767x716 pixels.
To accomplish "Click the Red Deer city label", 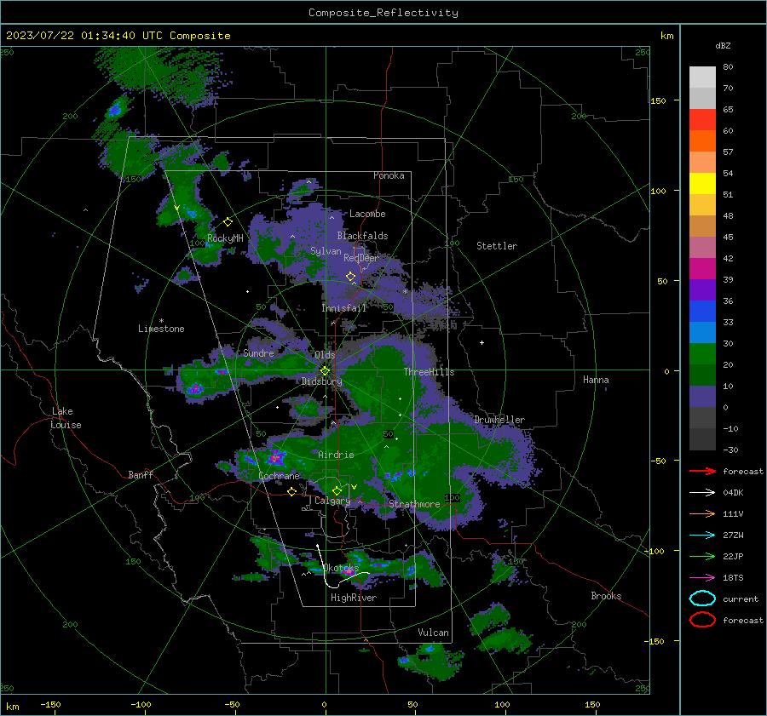I will 361,258.
